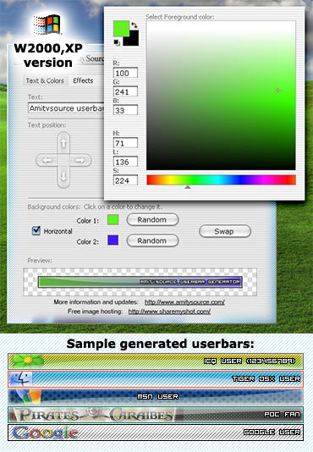The height and width of the screenshot is (452, 313).
Task: Click Random button for Color 1
Action: click(x=152, y=220)
